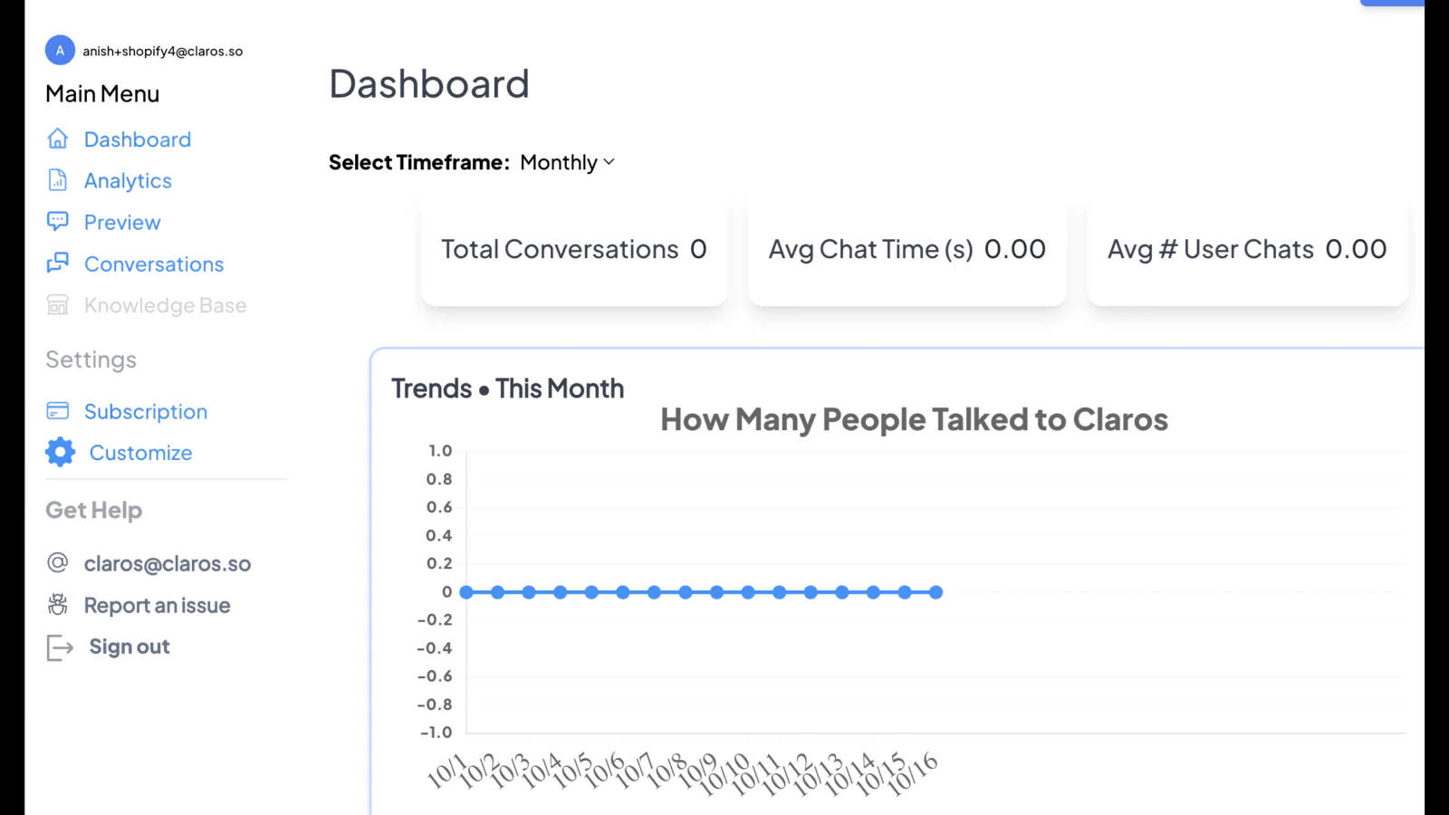This screenshot has width=1449, height=815.
Task: Click the Subscription card icon
Action: coord(58,411)
